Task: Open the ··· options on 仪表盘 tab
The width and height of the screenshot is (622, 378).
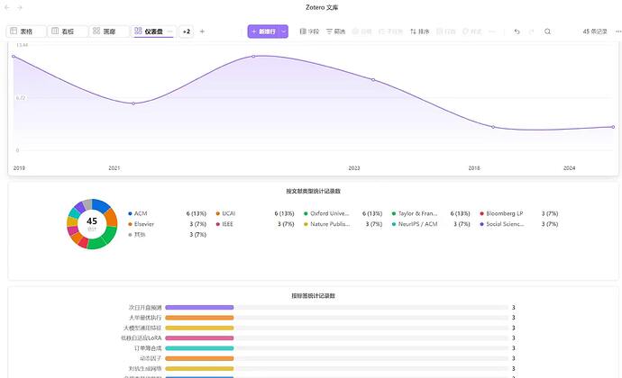Action: pos(169,31)
